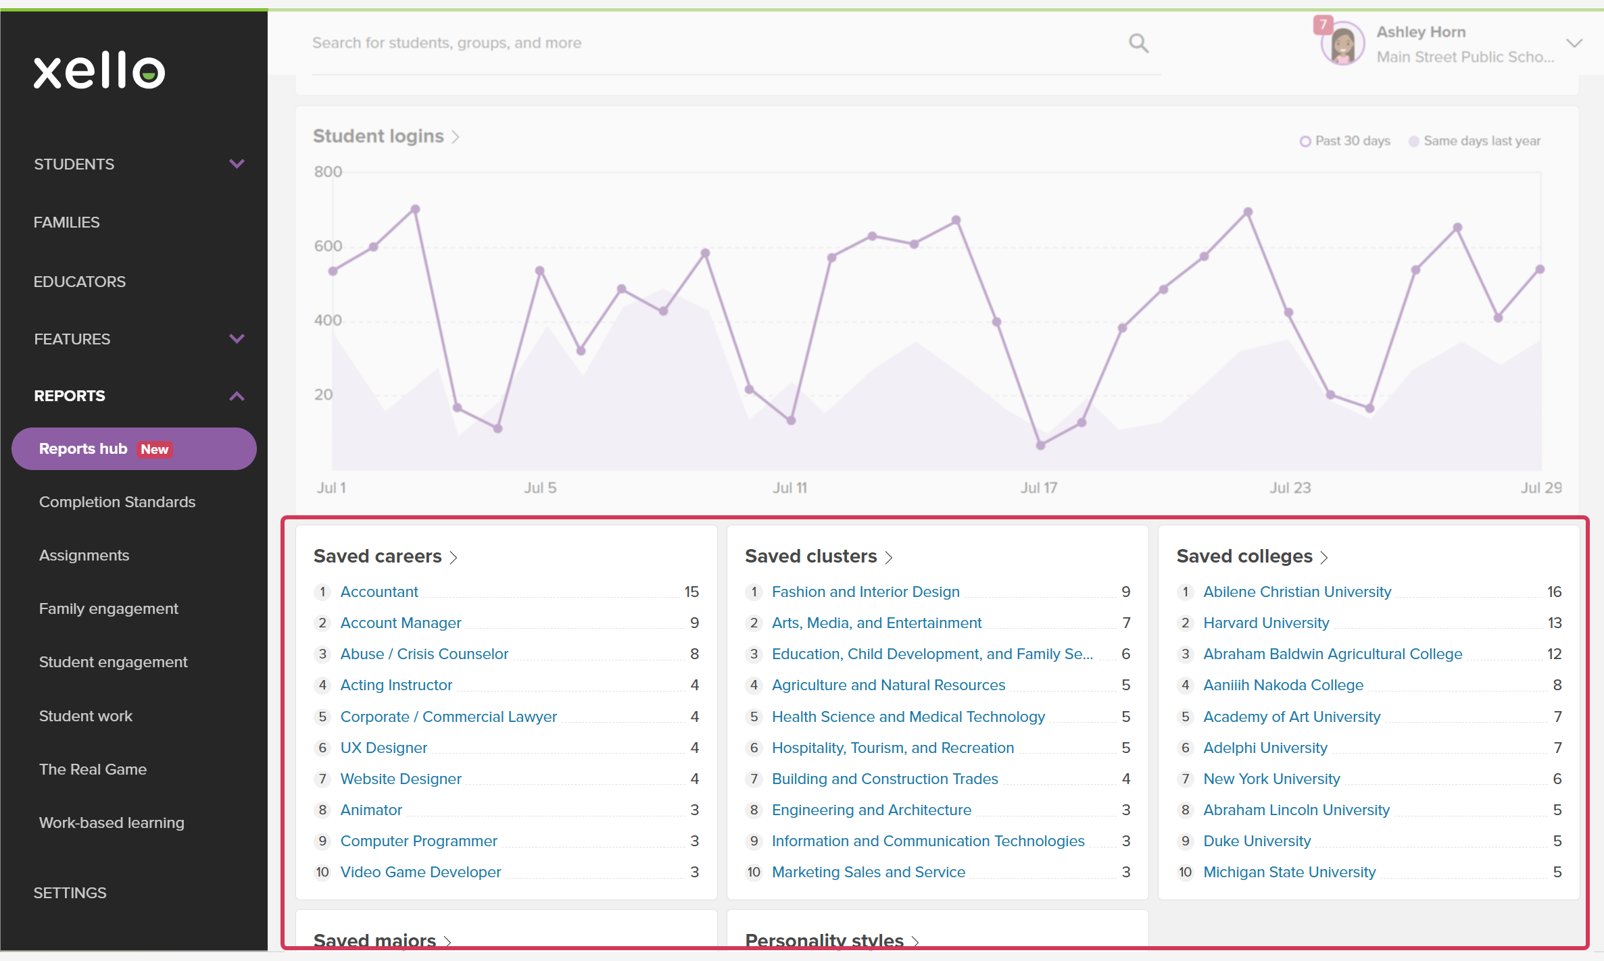Open the Personality styles report heading

[825, 939]
